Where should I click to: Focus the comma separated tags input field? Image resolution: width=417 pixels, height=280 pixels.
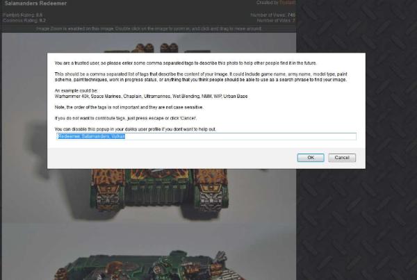(x=206, y=136)
